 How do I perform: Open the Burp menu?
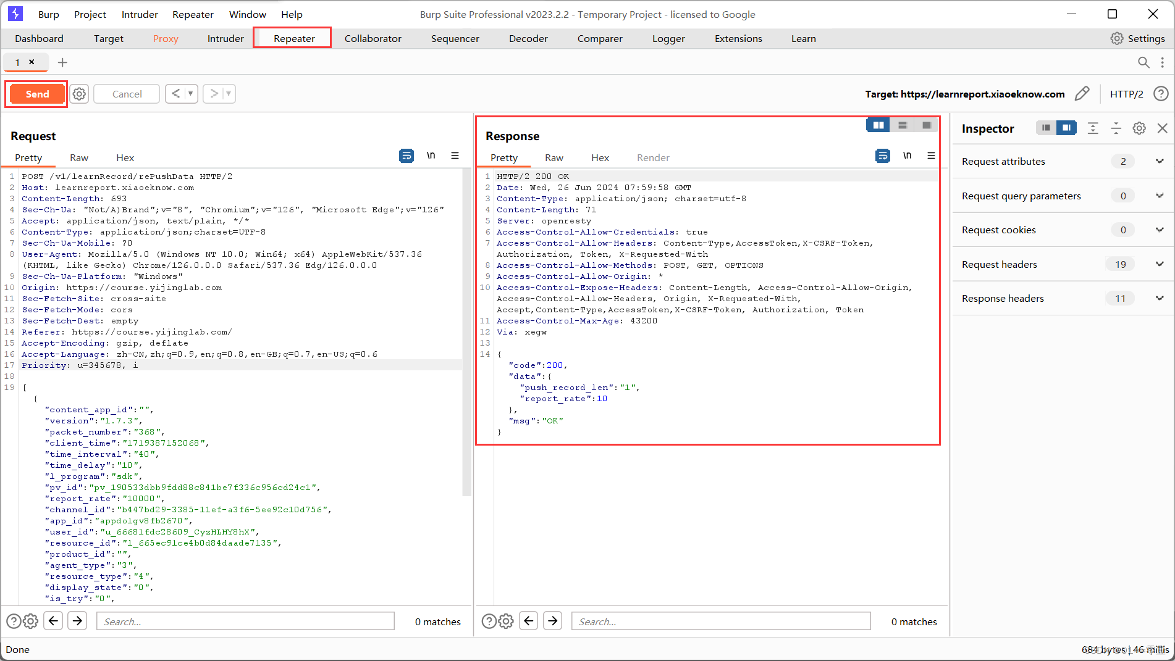pyautogui.click(x=49, y=14)
